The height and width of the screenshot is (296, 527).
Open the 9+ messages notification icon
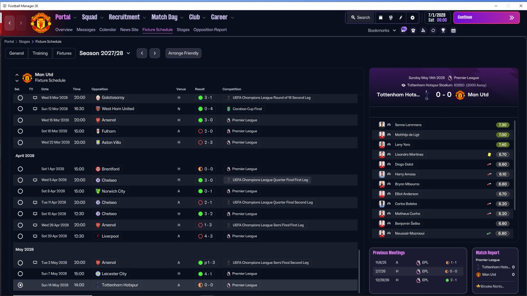point(403,30)
